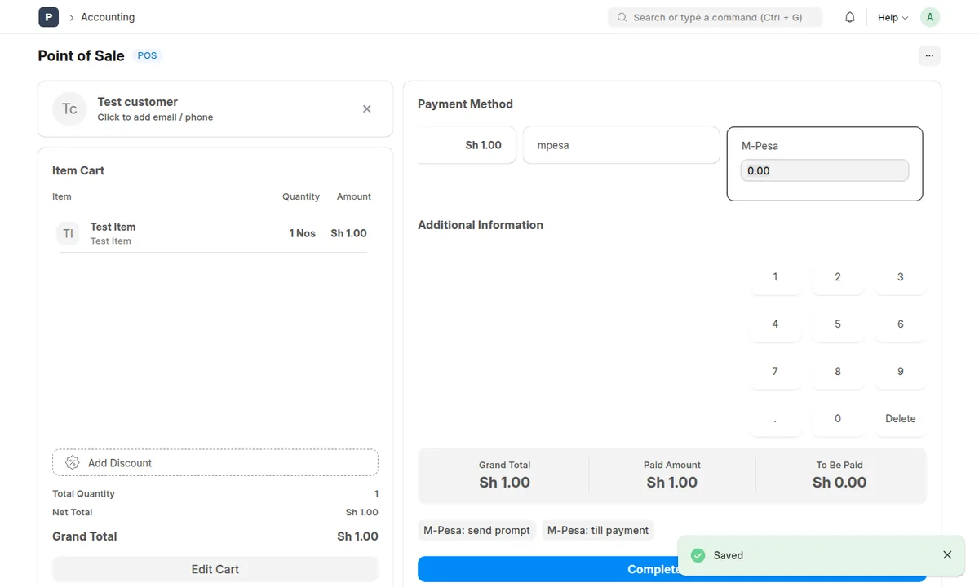The height and width of the screenshot is (587, 979).
Task: Focus the search or command bar
Action: [x=715, y=17]
